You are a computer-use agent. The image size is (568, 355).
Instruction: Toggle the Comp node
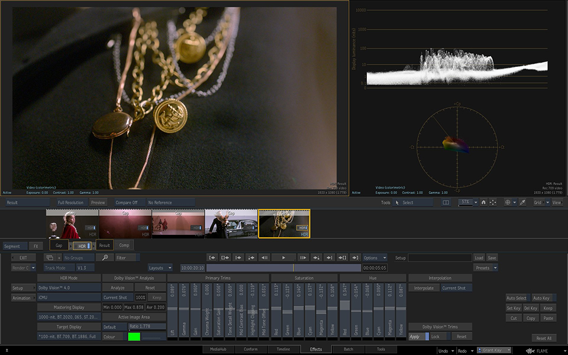[124, 245]
